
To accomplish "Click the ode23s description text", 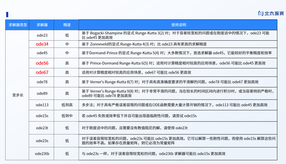I will tap(178, 141).
